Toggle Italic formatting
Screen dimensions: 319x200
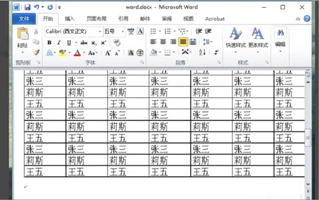pyautogui.click(x=59, y=43)
